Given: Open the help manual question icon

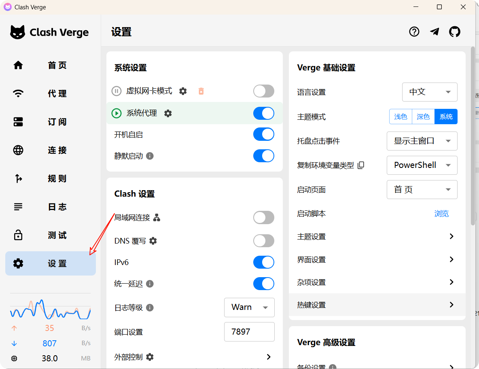Looking at the screenshot, I should pos(414,32).
